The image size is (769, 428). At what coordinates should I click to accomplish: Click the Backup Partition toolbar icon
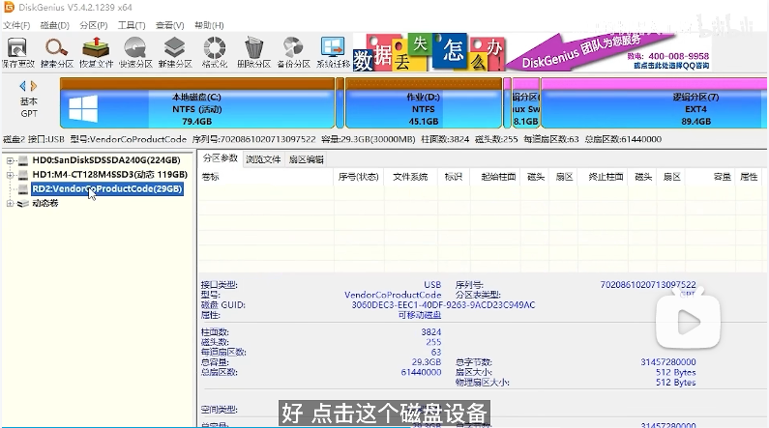pyautogui.click(x=293, y=53)
